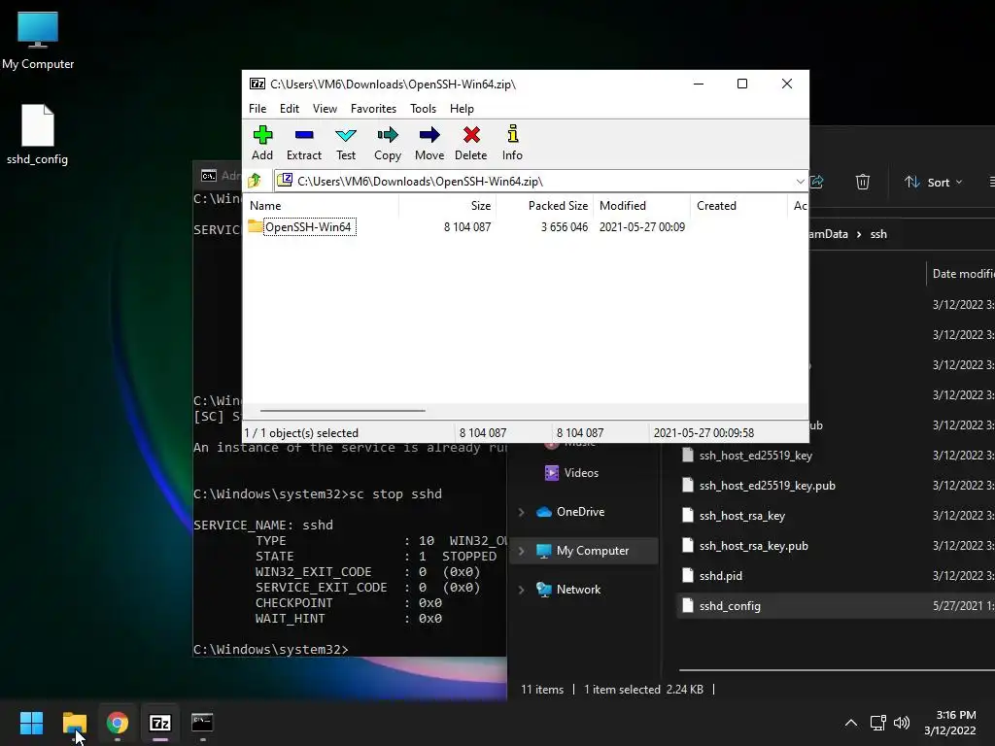
Task: Click the Copy toolbar icon in 7-Zip
Action: (x=387, y=143)
